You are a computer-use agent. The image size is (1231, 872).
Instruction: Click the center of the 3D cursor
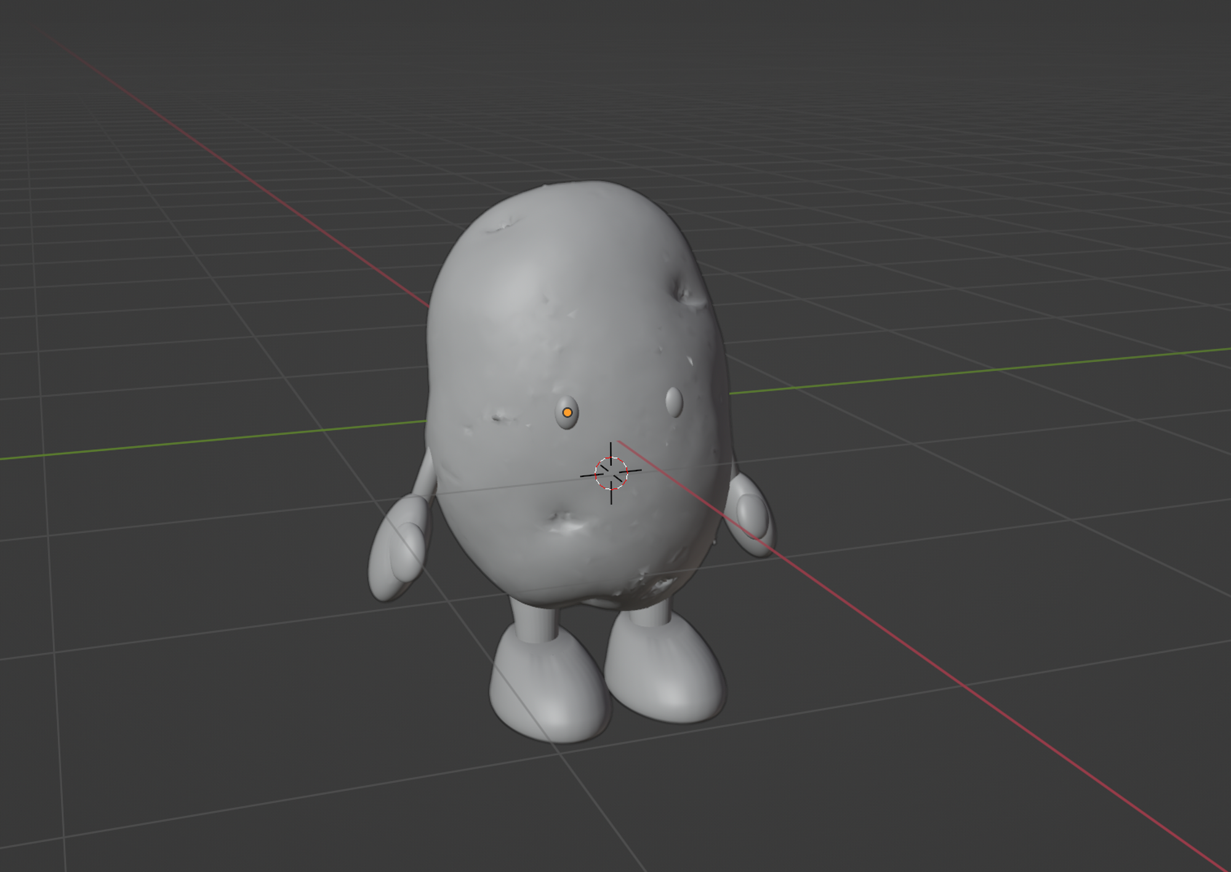point(611,473)
